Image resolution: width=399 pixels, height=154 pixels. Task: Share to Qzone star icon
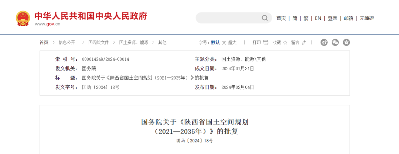(x=346, y=43)
